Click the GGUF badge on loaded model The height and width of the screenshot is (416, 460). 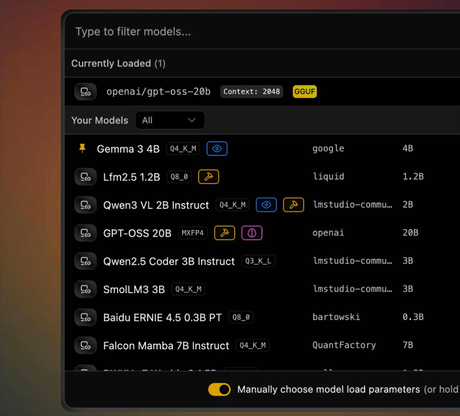[x=304, y=92]
